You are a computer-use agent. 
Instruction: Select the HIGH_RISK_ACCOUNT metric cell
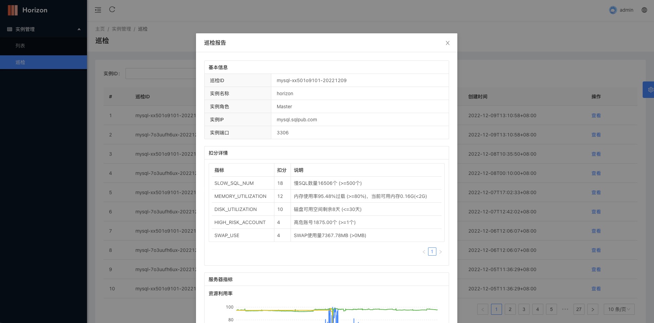pos(243,222)
